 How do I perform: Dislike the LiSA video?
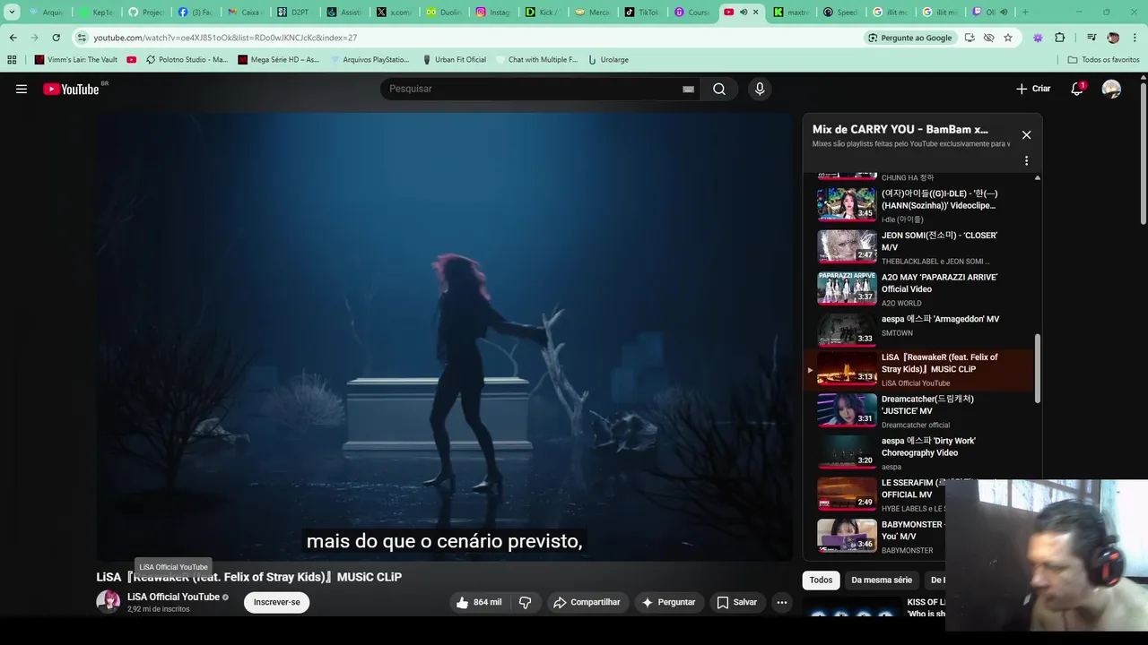coord(526,602)
